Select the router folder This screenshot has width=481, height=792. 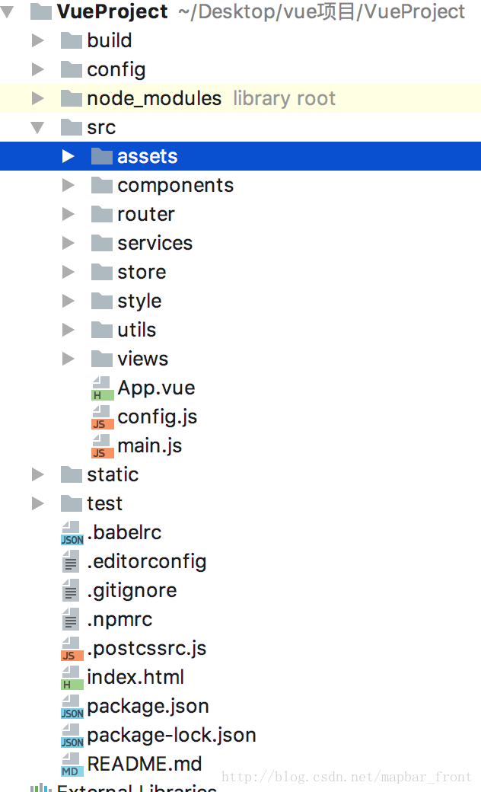click(145, 215)
